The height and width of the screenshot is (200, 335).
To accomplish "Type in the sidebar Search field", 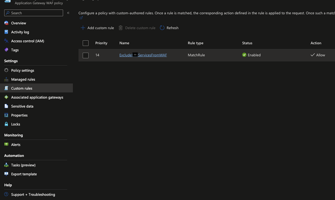I will 36,13.
